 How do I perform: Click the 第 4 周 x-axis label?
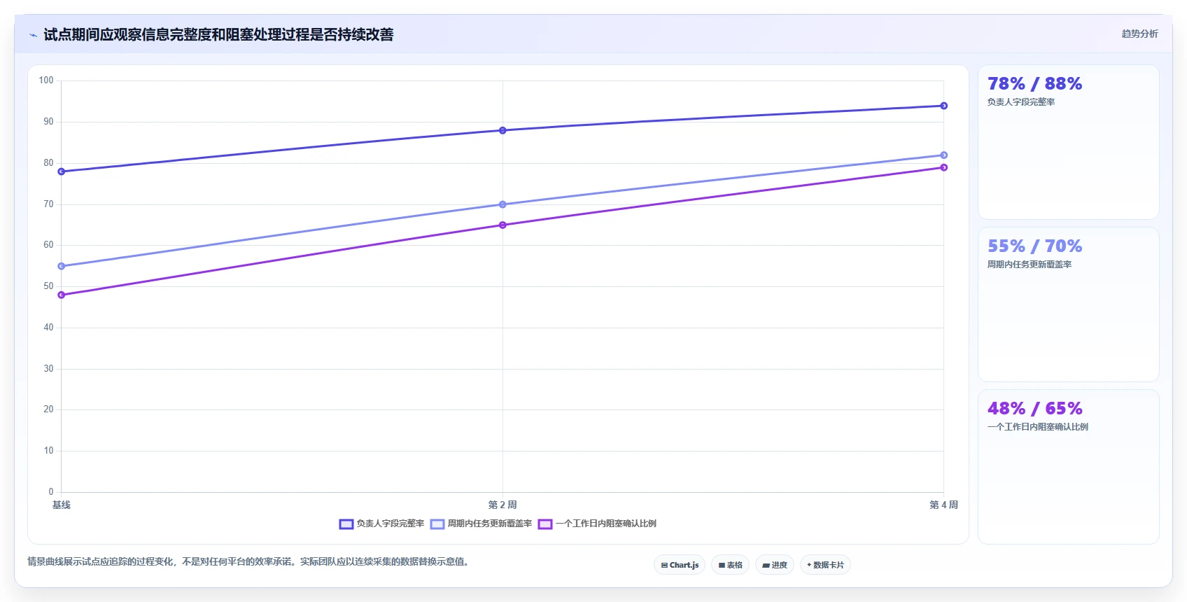point(943,505)
